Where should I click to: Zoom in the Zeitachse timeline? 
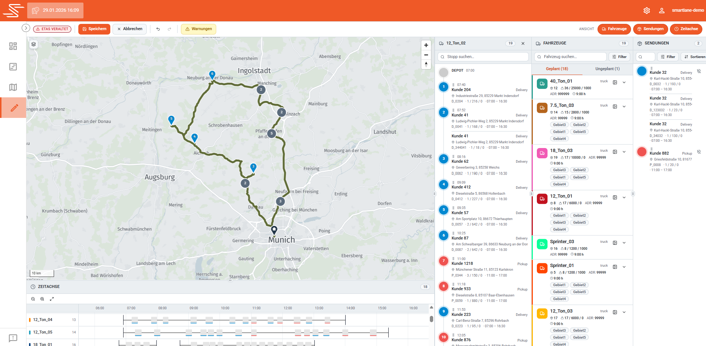tap(42, 299)
